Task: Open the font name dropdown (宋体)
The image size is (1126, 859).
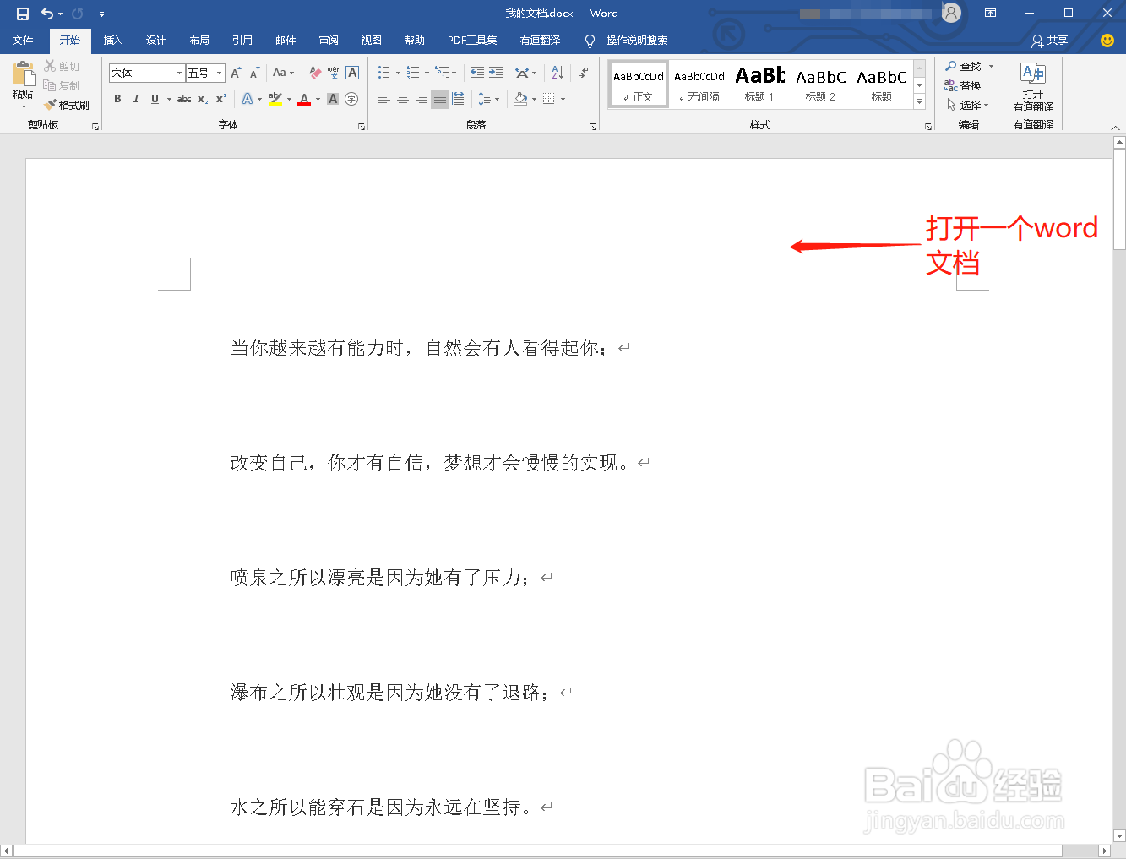Action: coord(179,73)
